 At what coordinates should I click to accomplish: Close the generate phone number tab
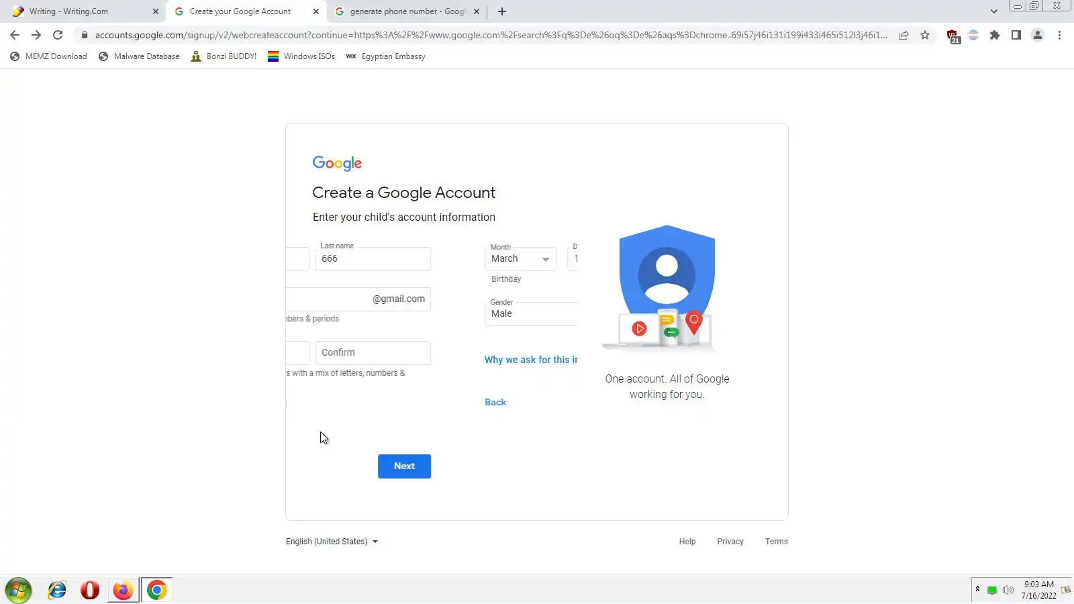pos(477,11)
